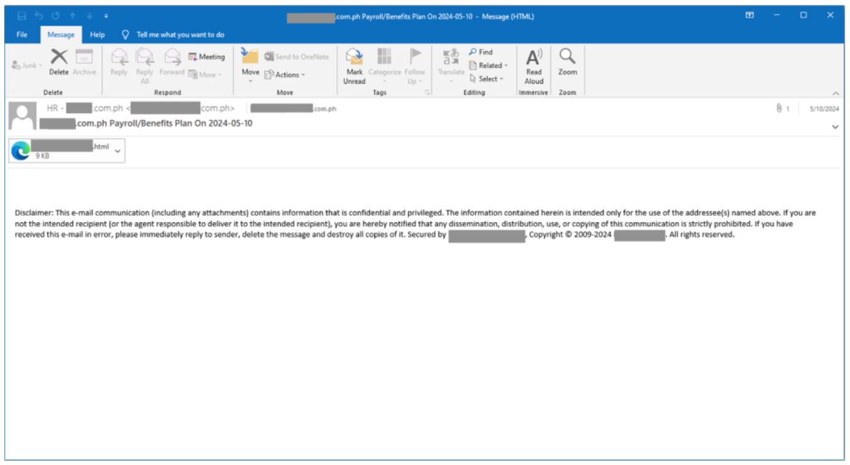Click the Forward icon
850x465 pixels.
pos(172,57)
